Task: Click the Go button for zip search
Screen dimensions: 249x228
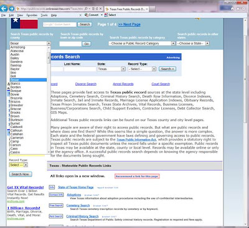Action: 87,43
